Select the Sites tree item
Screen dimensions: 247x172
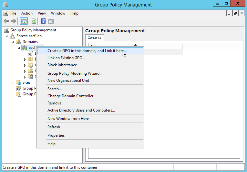(x=26, y=82)
